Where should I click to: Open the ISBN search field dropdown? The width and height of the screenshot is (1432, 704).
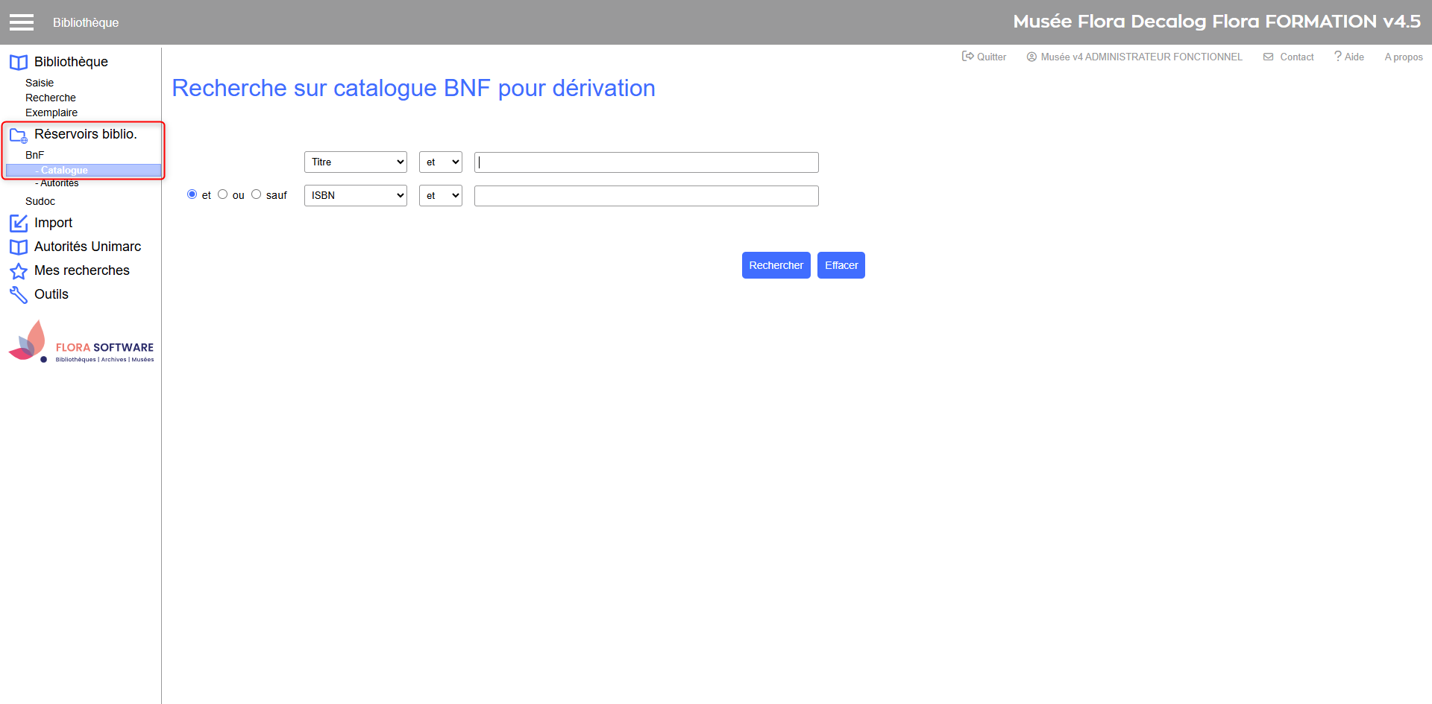coord(355,196)
